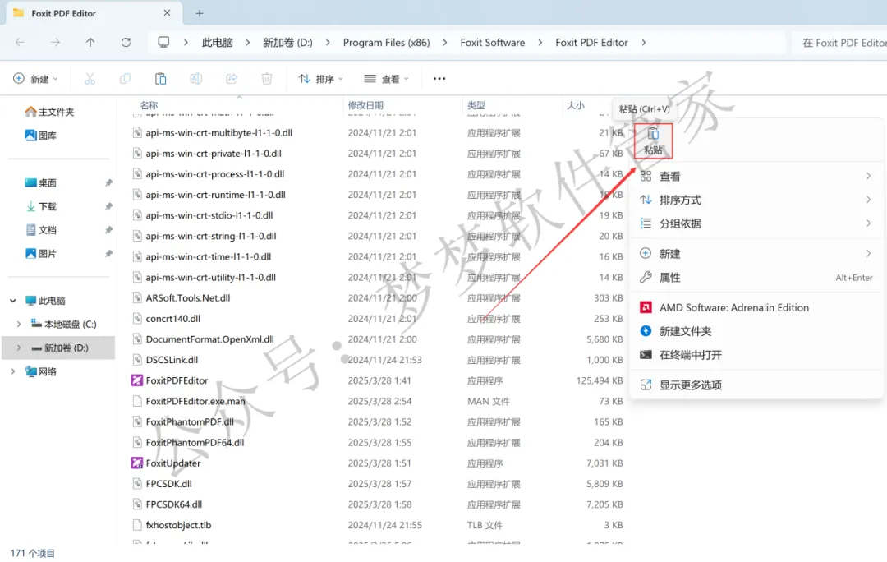The height and width of the screenshot is (562, 887).
Task: Click the new tab plus button
Action: tap(199, 13)
